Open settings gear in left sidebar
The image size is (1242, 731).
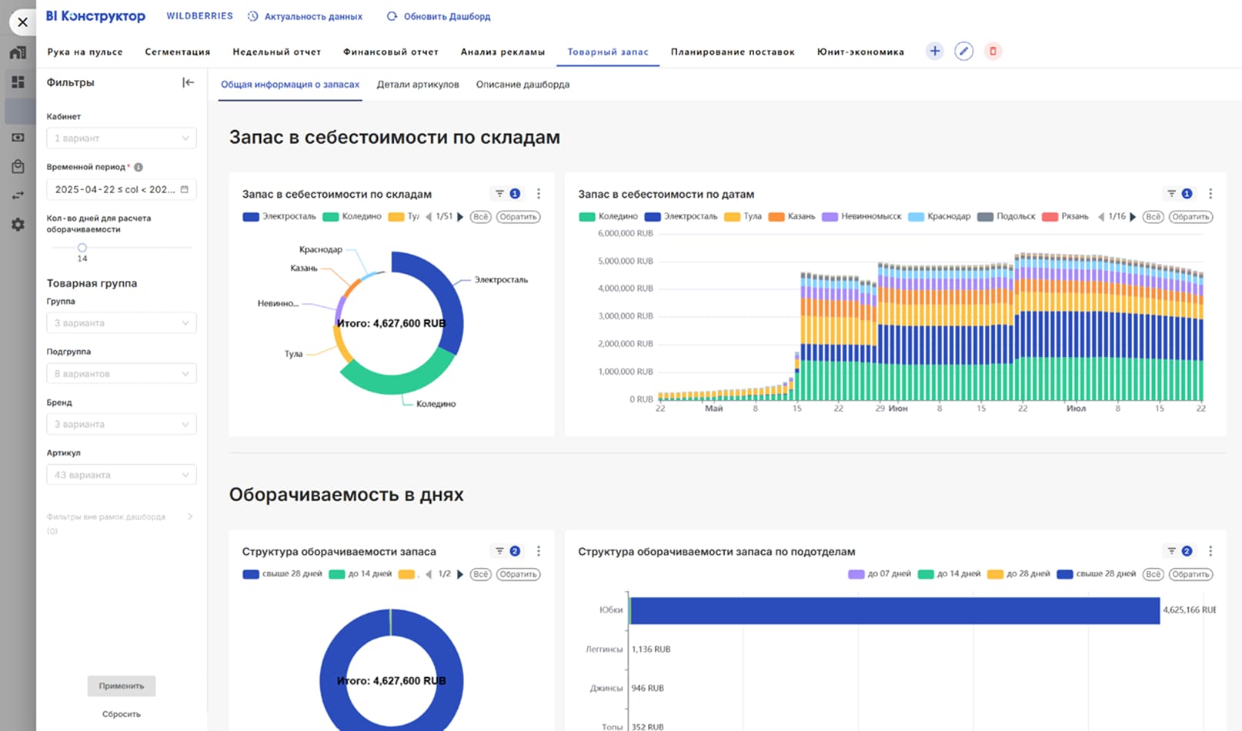(18, 225)
